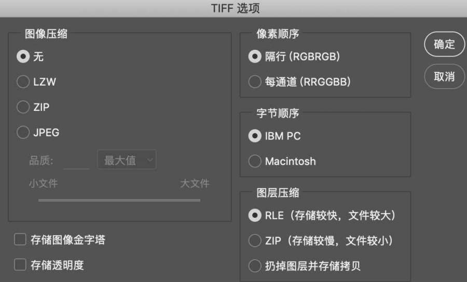Select RLE layer compression option
Screen dimensions: 467x282
tap(254, 216)
